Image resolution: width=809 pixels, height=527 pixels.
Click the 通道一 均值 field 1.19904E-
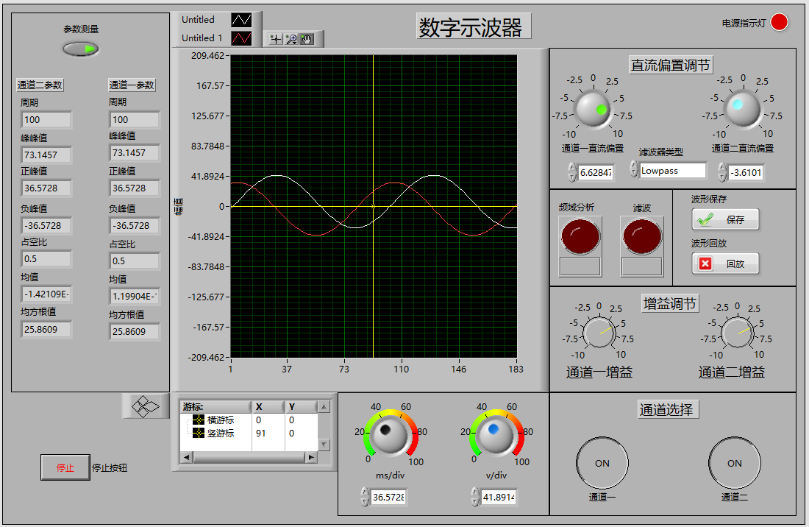point(134,297)
